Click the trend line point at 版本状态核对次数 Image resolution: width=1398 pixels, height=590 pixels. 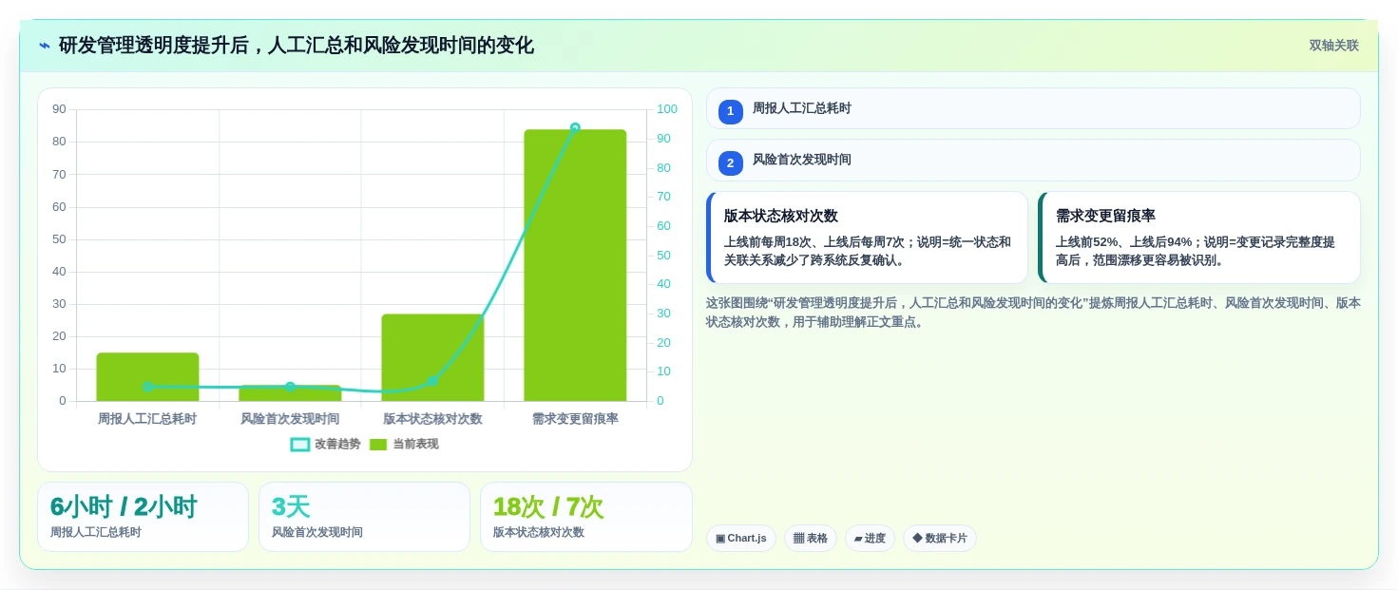pyautogui.click(x=432, y=381)
